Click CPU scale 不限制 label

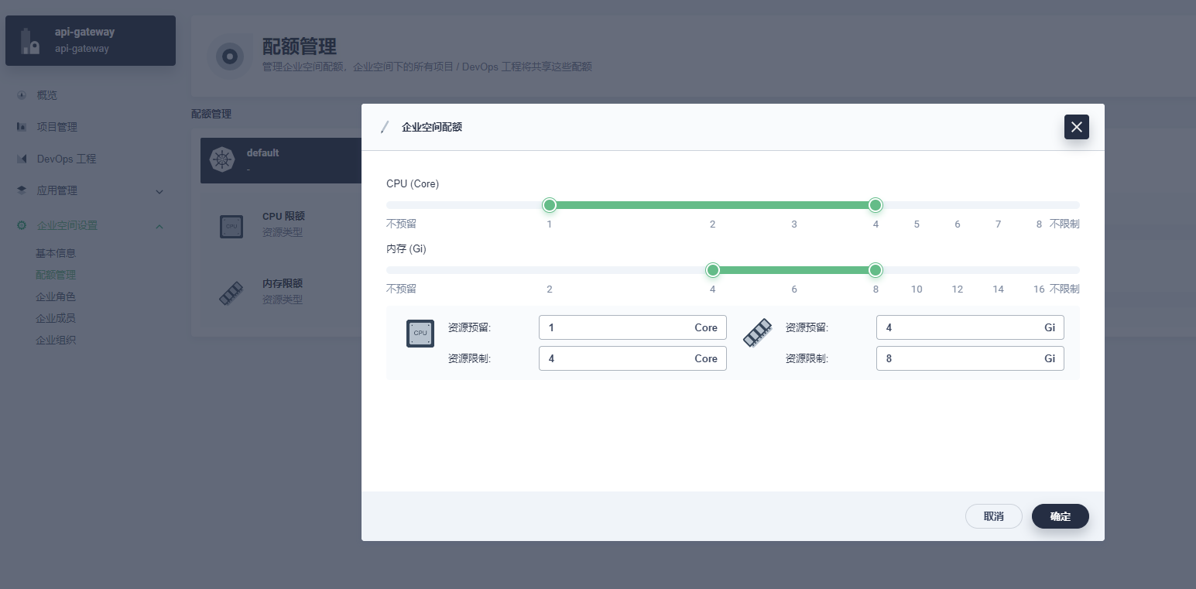(x=1064, y=224)
